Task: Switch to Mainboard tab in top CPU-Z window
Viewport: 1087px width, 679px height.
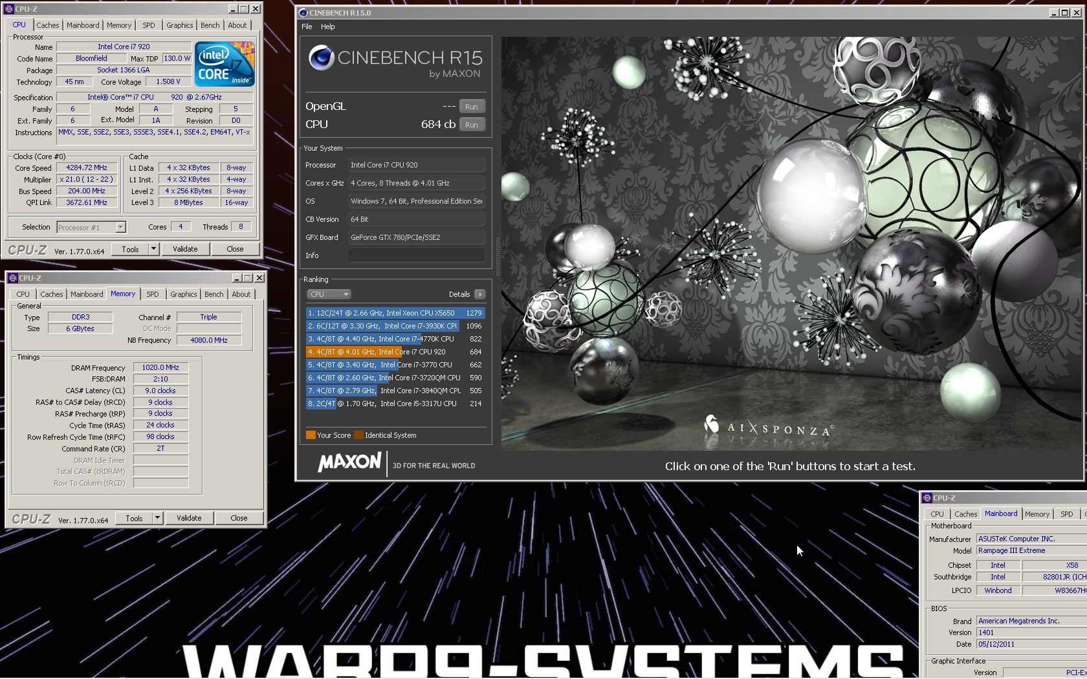Action: [83, 25]
